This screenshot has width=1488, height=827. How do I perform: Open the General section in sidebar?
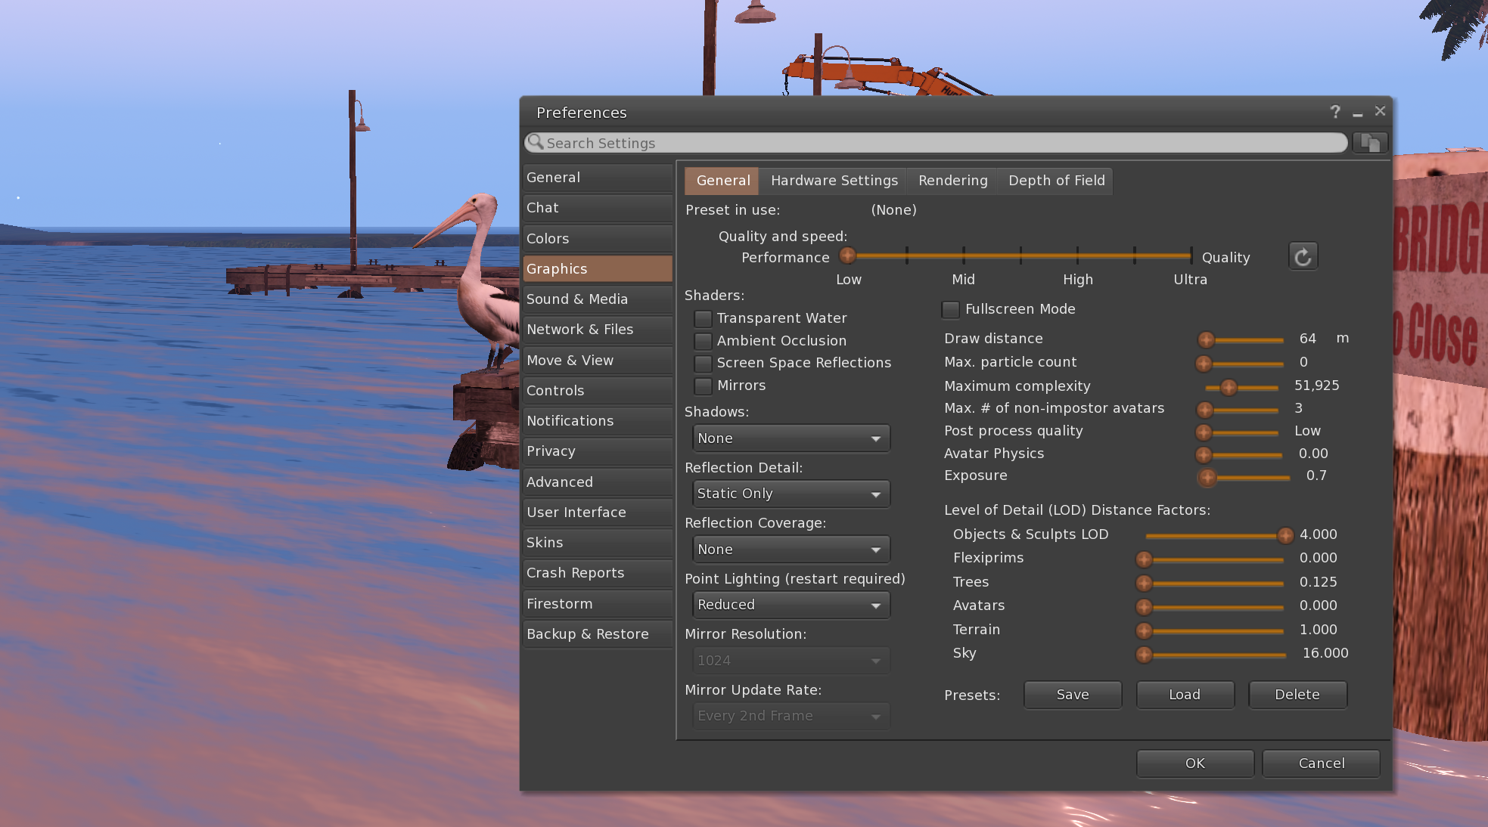597,178
